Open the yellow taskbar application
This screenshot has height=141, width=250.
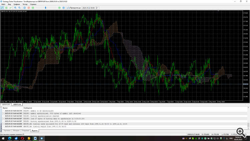29,138
